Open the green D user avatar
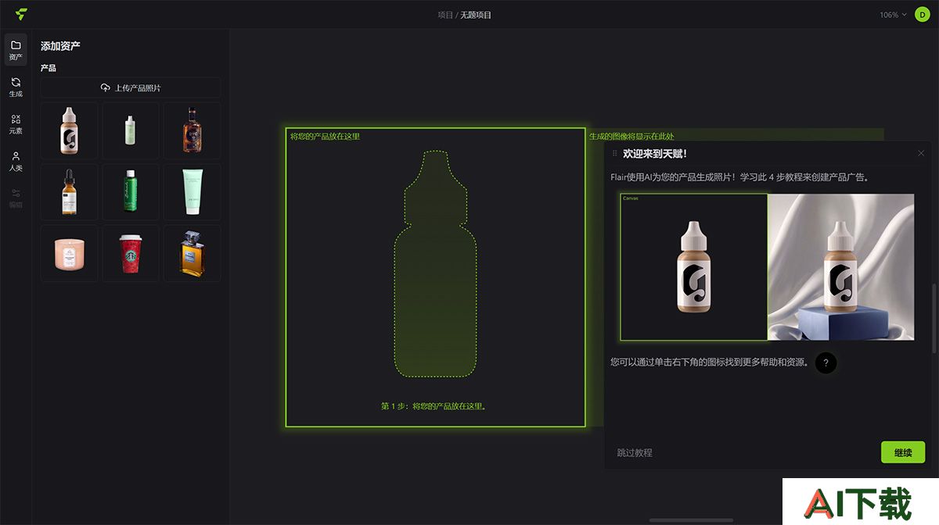This screenshot has height=525, width=939. tap(922, 14)
